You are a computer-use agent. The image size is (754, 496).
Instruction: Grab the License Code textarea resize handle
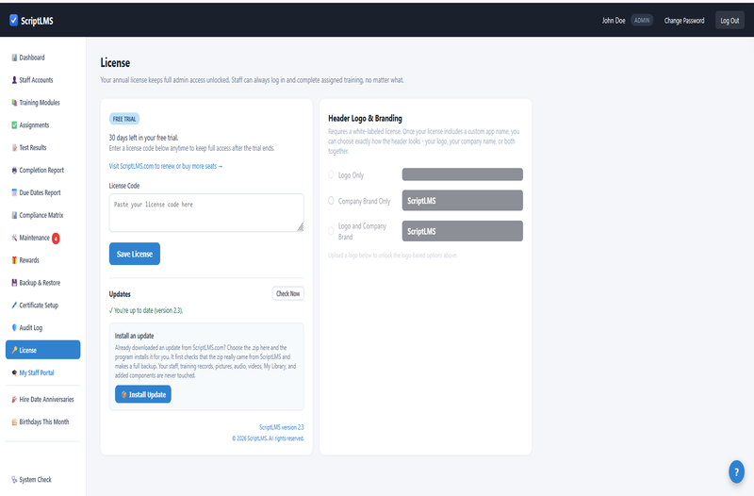point(300,226)
